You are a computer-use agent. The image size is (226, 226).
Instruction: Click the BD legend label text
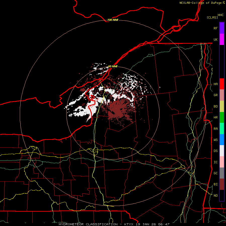(216, 106)
